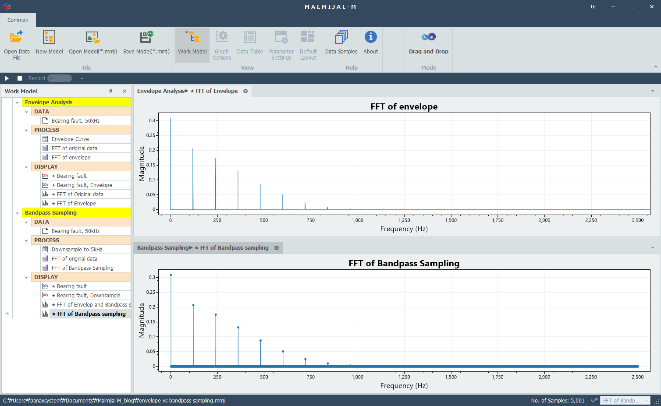The height and width of the screenshot is (406, 661).
Task: Click the lower chart Frequency (Hz) axis label
Action: tap(404, 386)
